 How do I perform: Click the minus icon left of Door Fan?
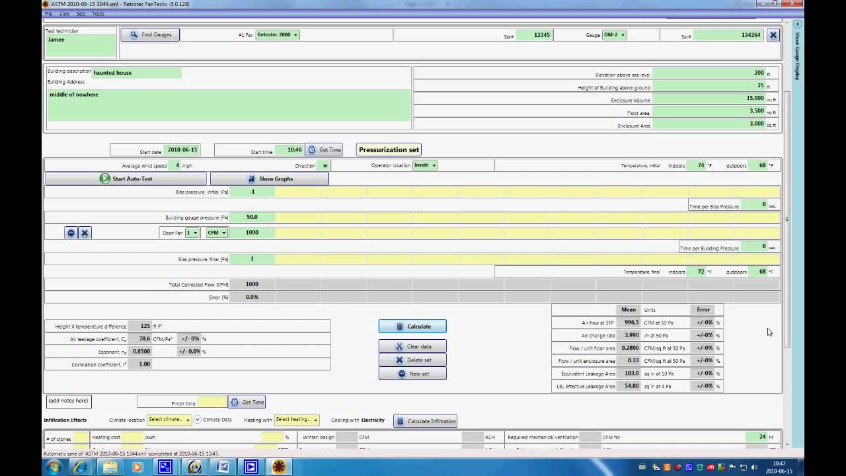(x=71, y=233)
